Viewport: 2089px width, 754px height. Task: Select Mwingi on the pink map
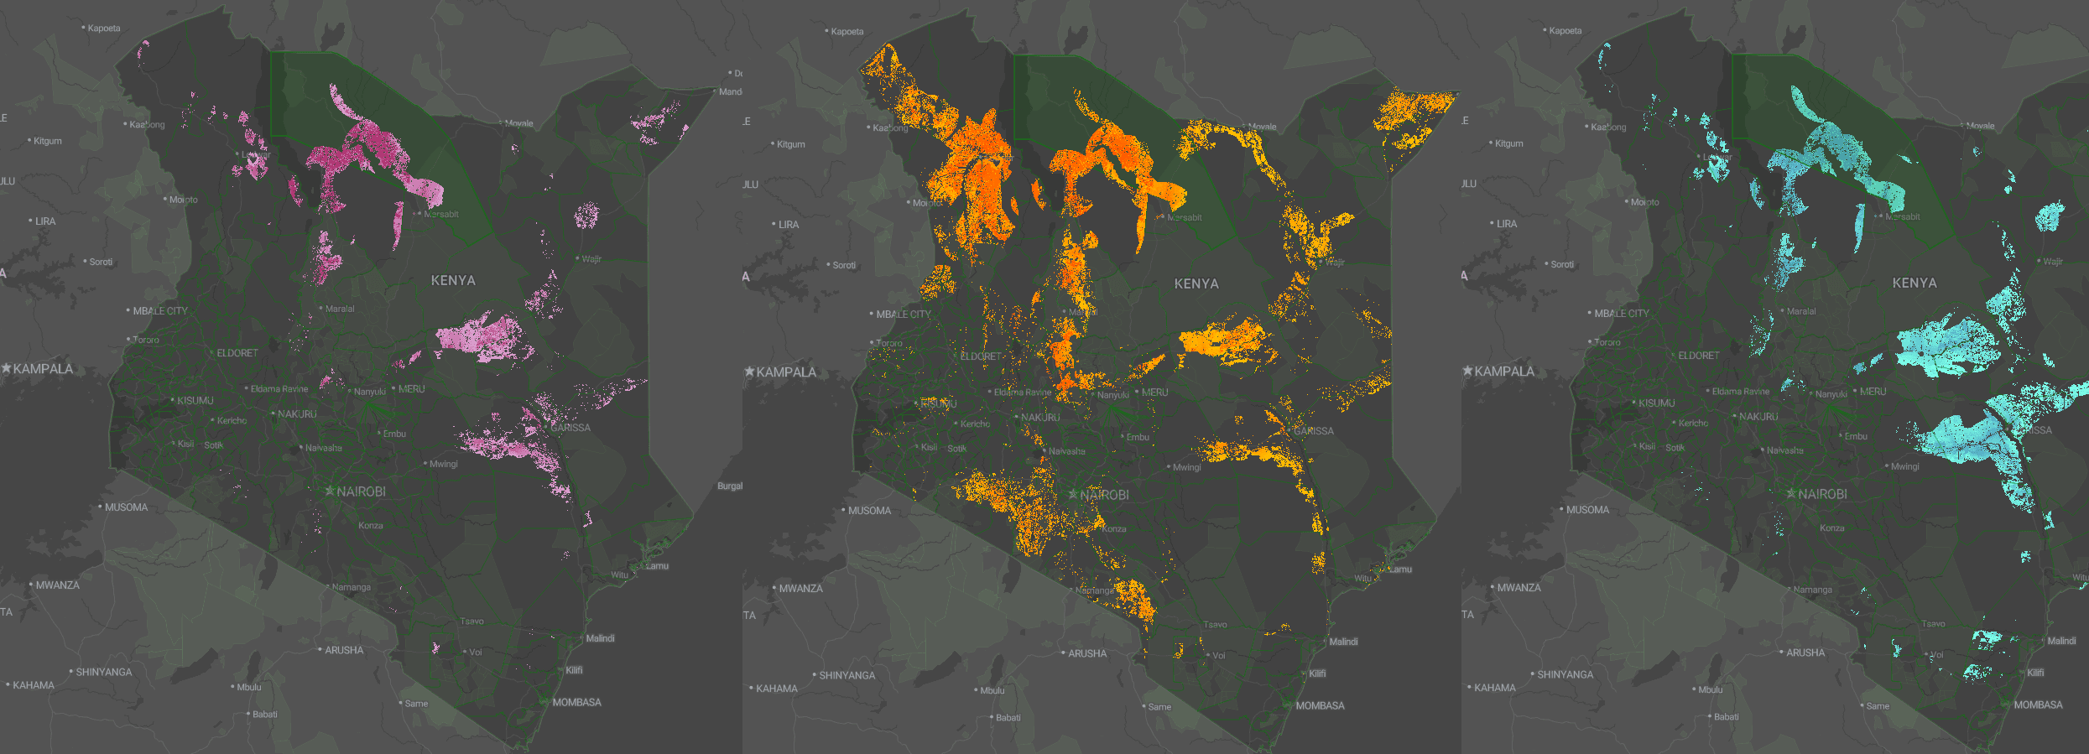[444, 464]
